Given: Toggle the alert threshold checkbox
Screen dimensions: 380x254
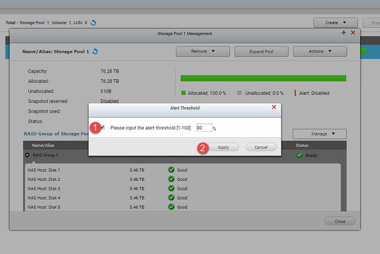Looking at the screenshot, I should coord(103,127).
